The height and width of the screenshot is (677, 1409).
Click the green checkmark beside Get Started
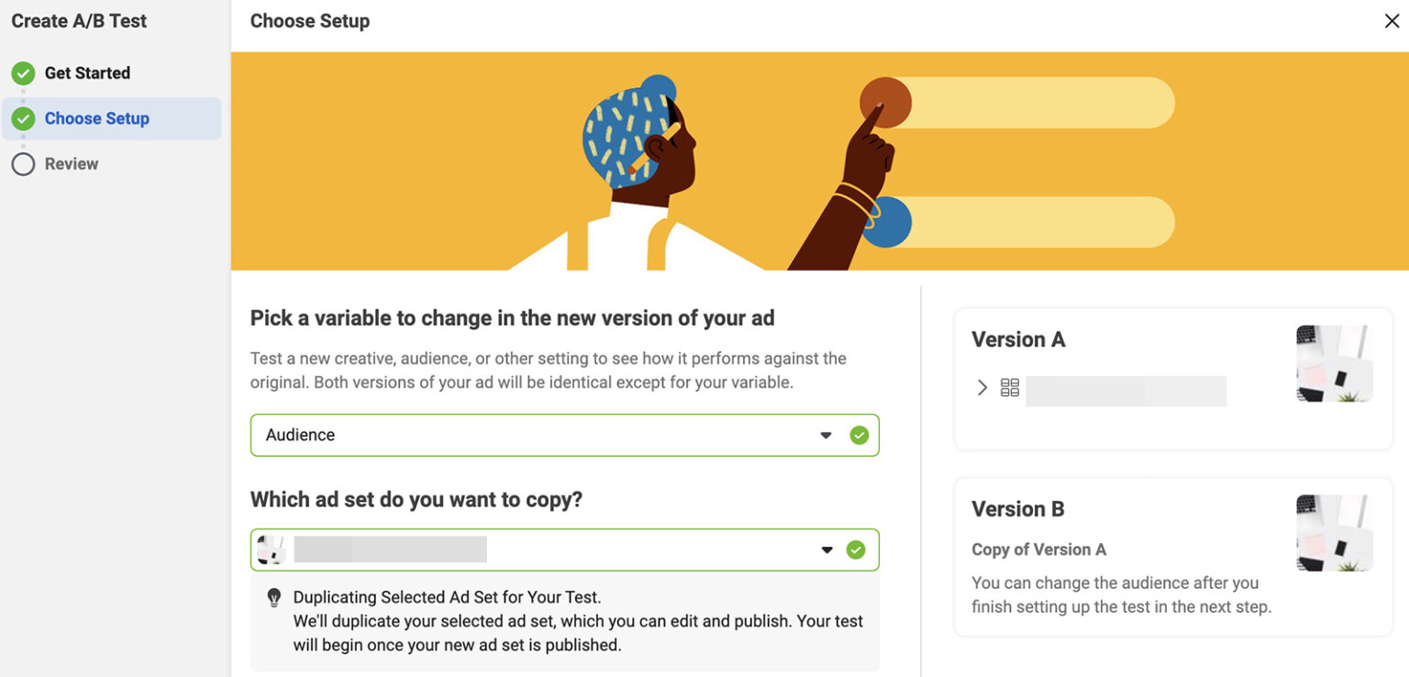[x=23, y=72]
